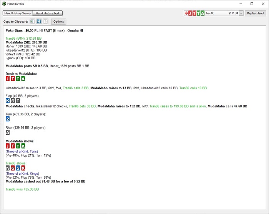Click gray King card under Tran86 shows
The image size is (269, 214).
pos(8,168)
